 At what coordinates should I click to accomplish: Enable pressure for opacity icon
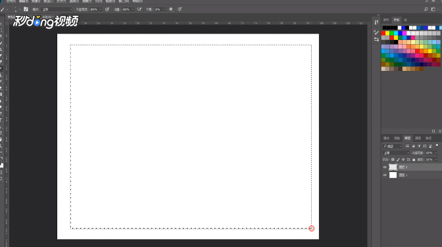tap(107, 9)
